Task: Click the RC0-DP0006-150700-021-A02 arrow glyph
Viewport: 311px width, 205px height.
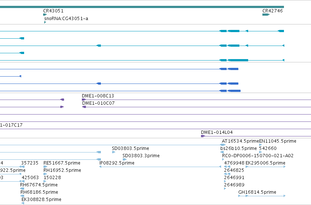Action: tap(223, 159)
